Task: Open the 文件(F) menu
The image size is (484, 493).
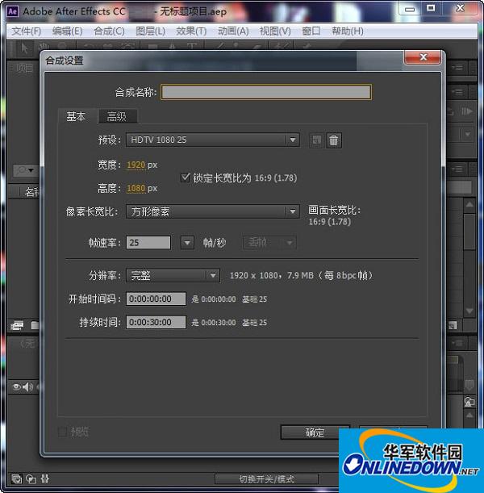Action: tap(27, 31)
